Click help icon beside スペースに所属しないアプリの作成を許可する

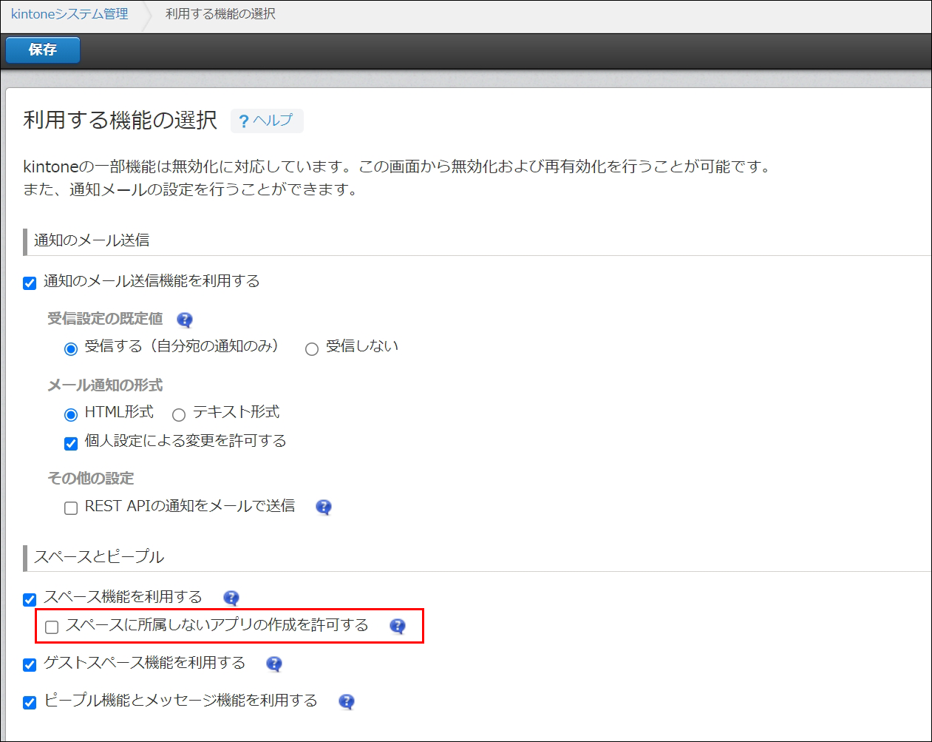tap(398, 626)
